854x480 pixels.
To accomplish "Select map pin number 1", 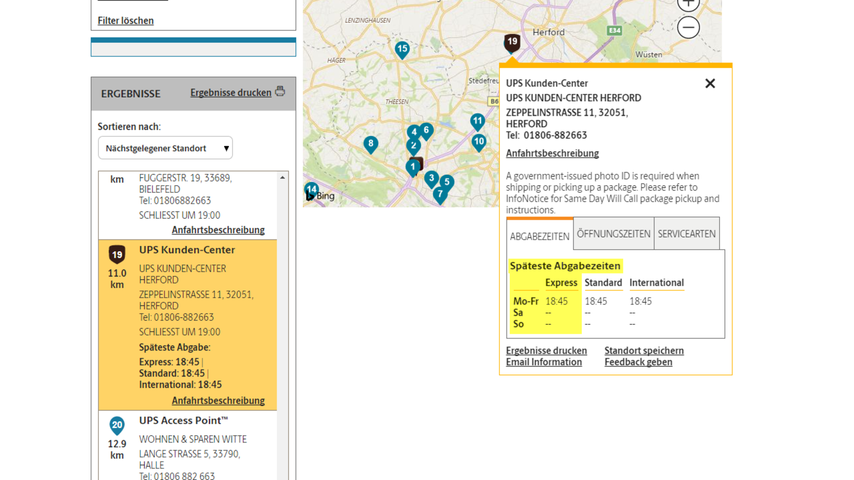I will coord(413,167).
